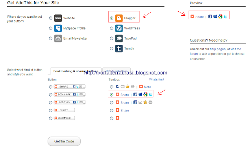Select the WordPress radio button

click(111, 28)
